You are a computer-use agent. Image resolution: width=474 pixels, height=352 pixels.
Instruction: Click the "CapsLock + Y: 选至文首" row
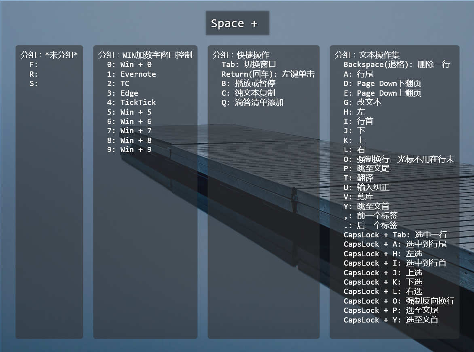tap(391, 321)
